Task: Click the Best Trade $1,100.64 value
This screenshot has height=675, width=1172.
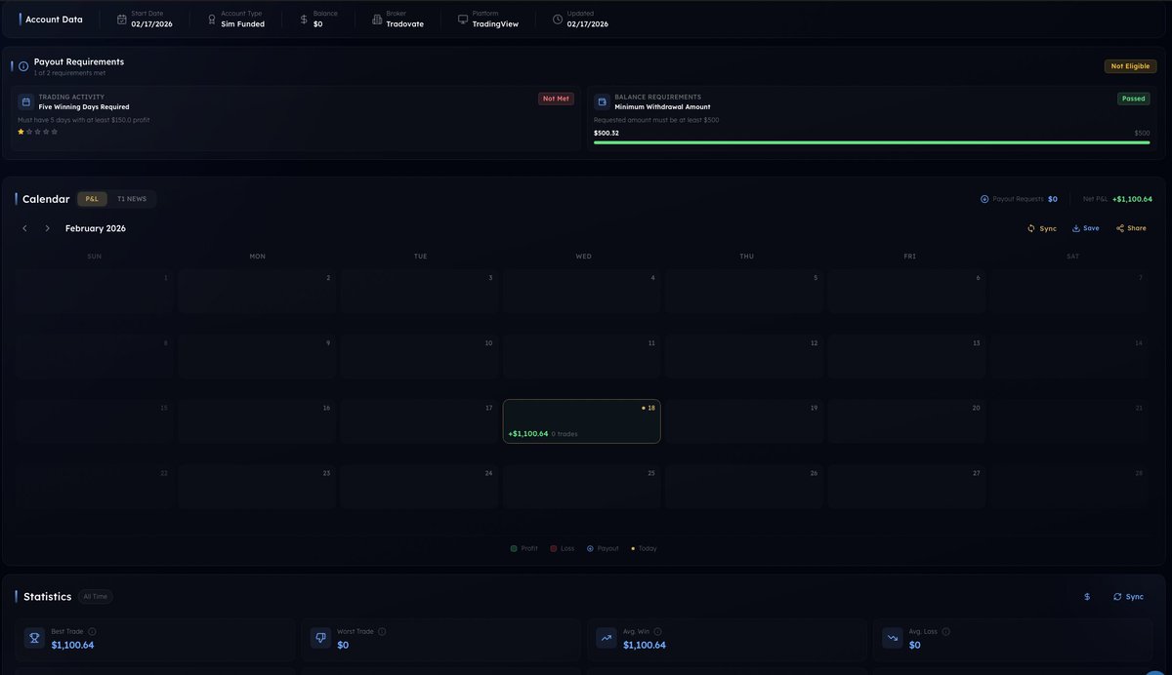Action: pos(72,645)
